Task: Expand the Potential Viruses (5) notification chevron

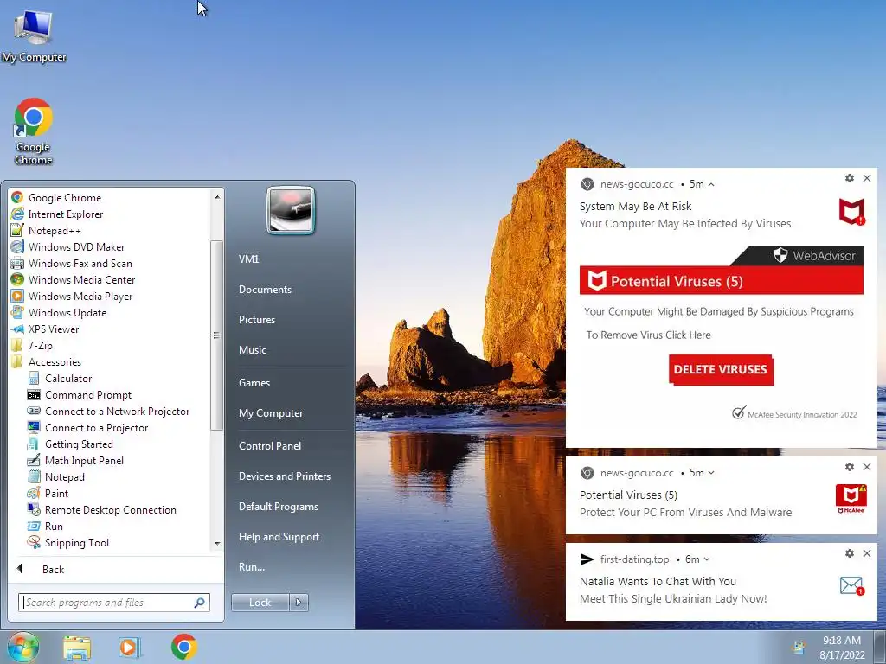Action: coord(711,473)
